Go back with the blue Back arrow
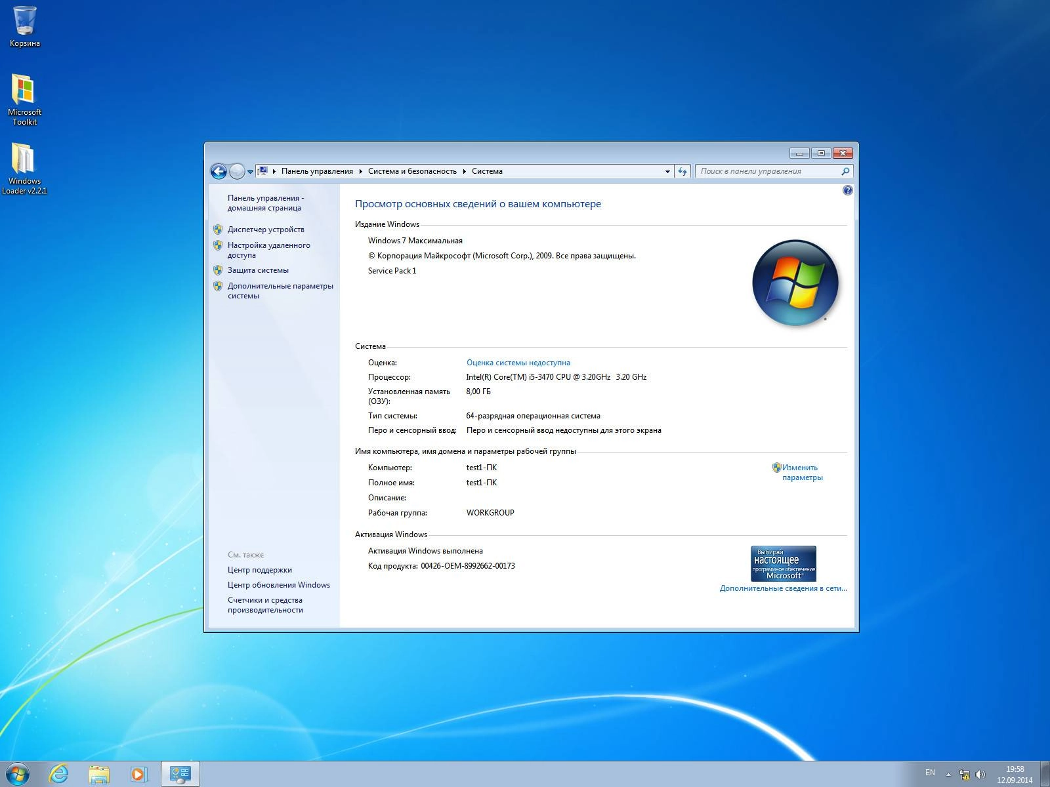Image resolution: width=1050 pixels, height=787 pixels. (219, 171)
